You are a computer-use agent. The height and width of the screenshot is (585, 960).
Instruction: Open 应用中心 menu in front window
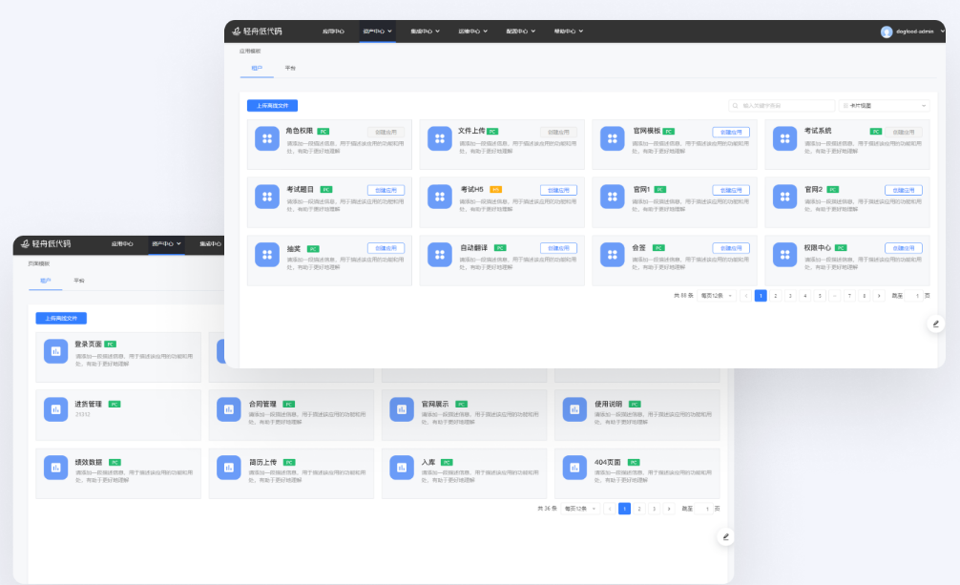(333, 31)
